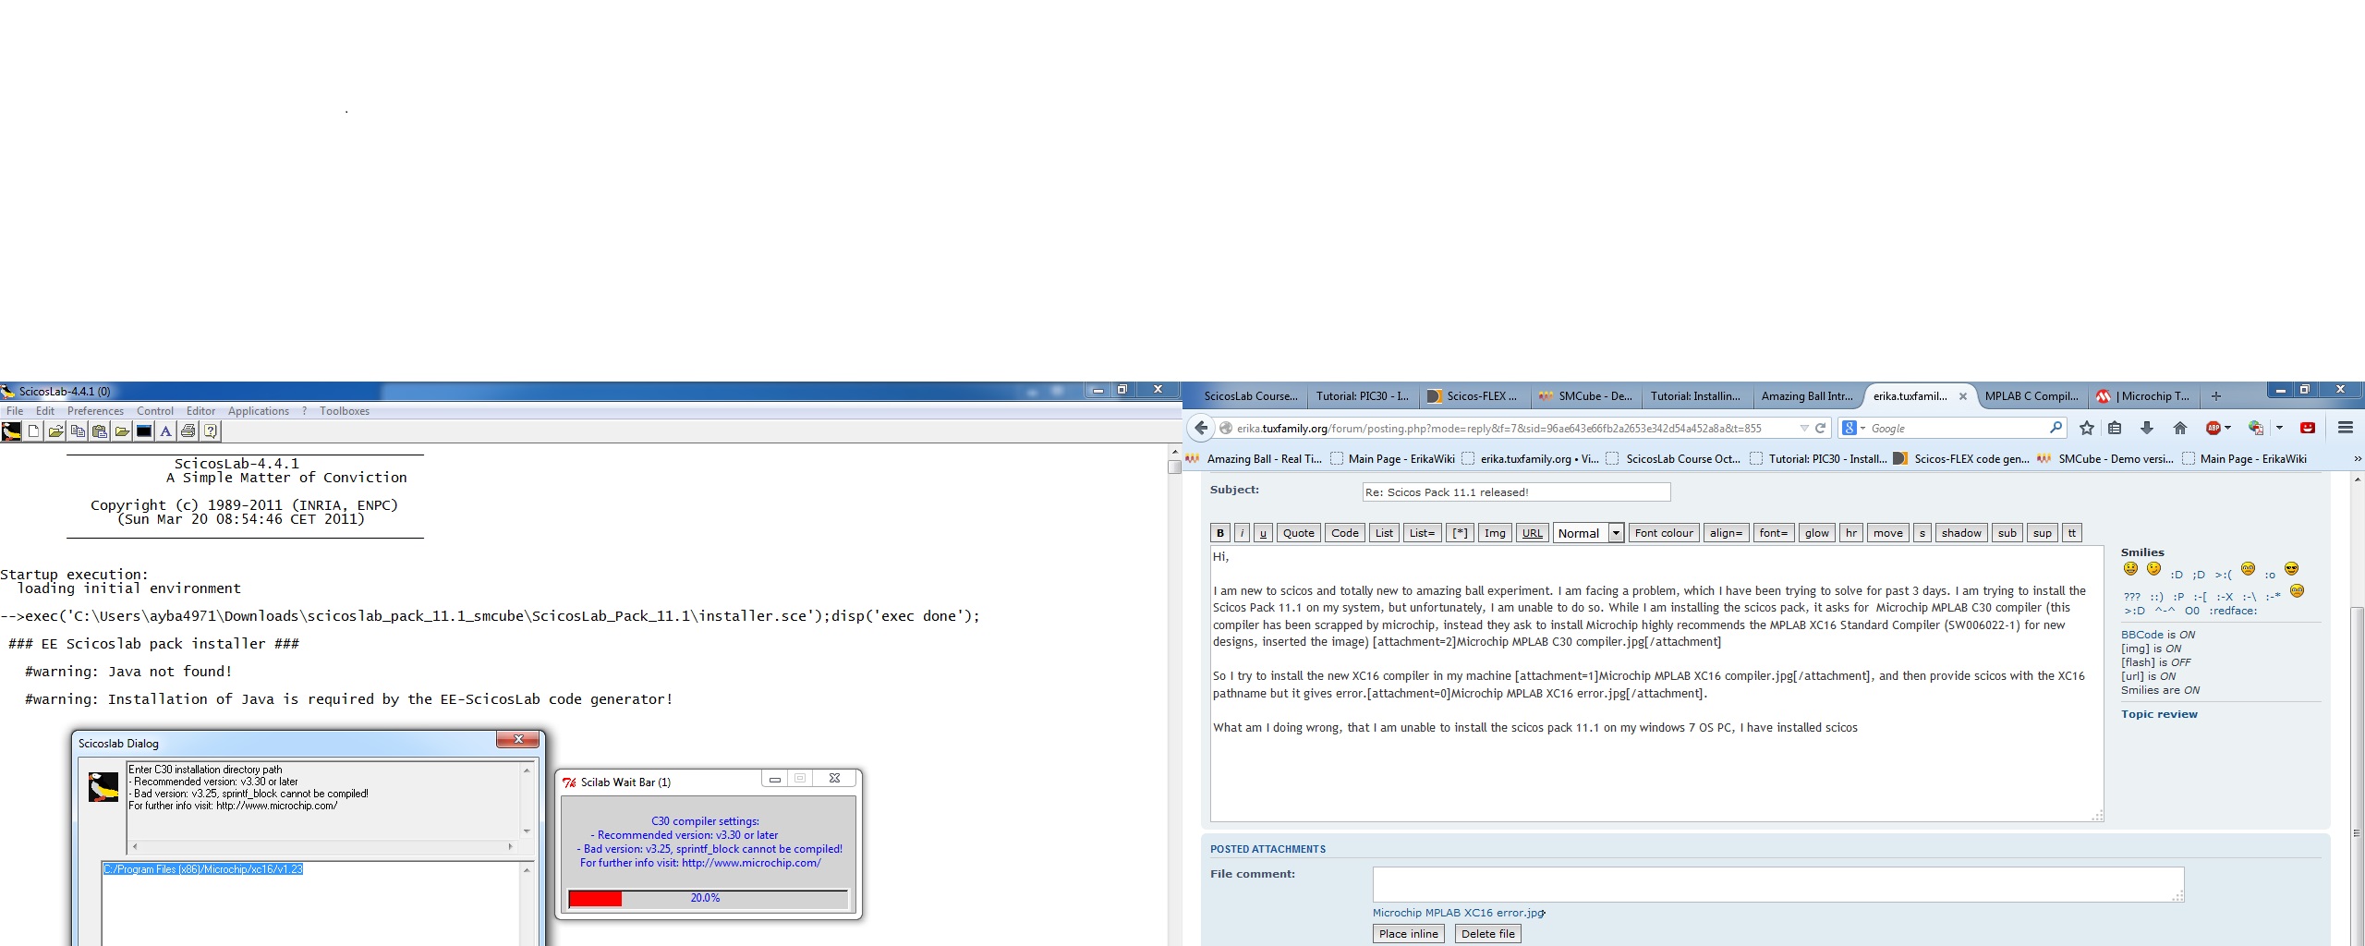Expand the Google search engine selector
The height and width of the screenshot is (946, 2365).
click(x=1862, y=429)
